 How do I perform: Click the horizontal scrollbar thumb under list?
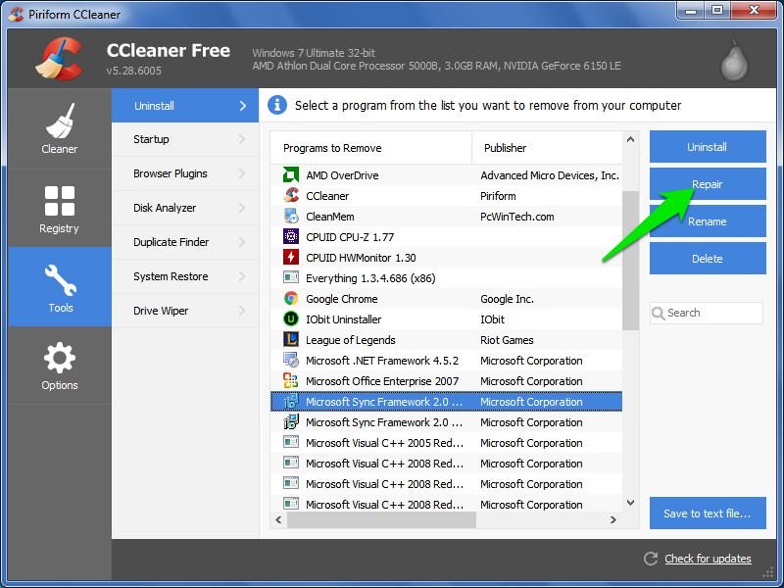pyautogui.click(x=381, y=520)
